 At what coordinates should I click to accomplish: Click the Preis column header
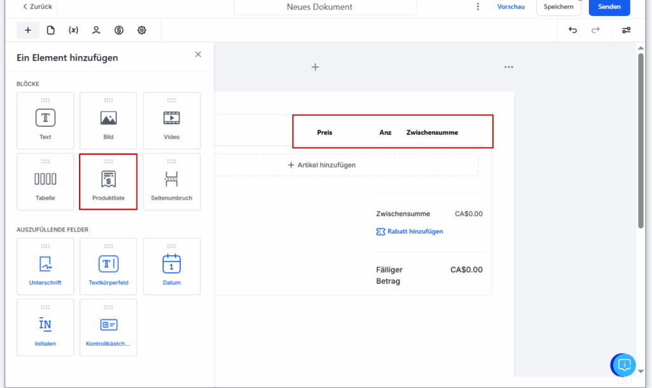[325, 132]
